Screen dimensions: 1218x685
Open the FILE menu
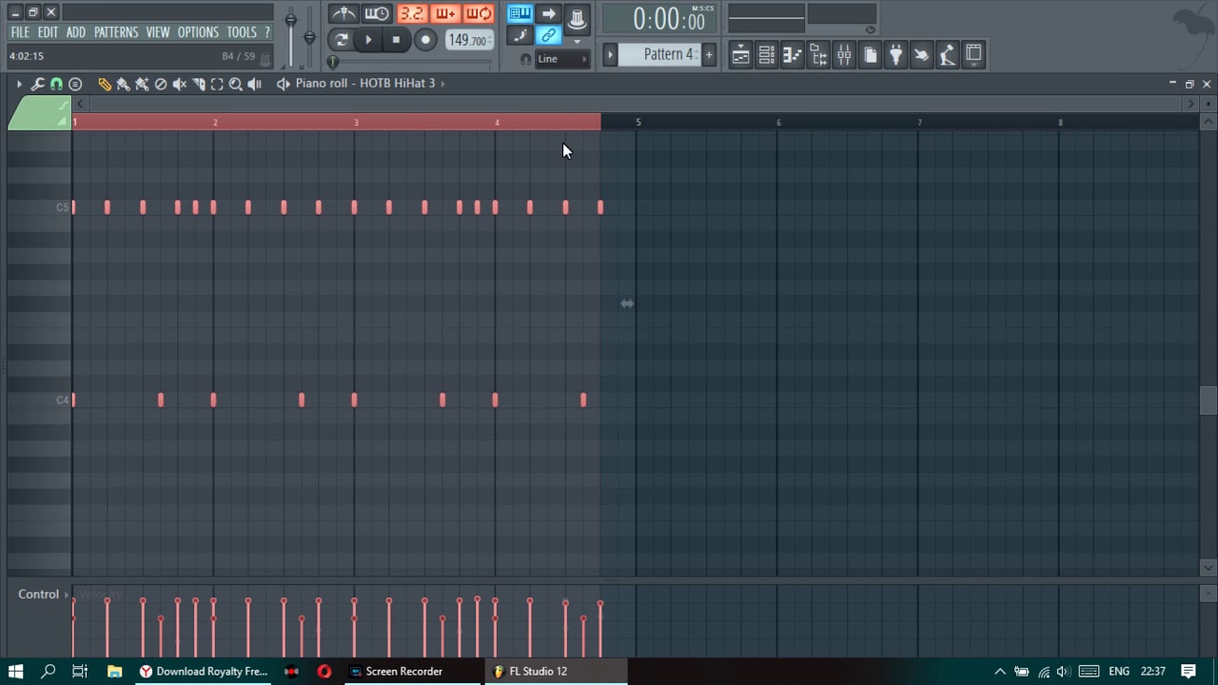pyautogui.click(x=20, y=32)
